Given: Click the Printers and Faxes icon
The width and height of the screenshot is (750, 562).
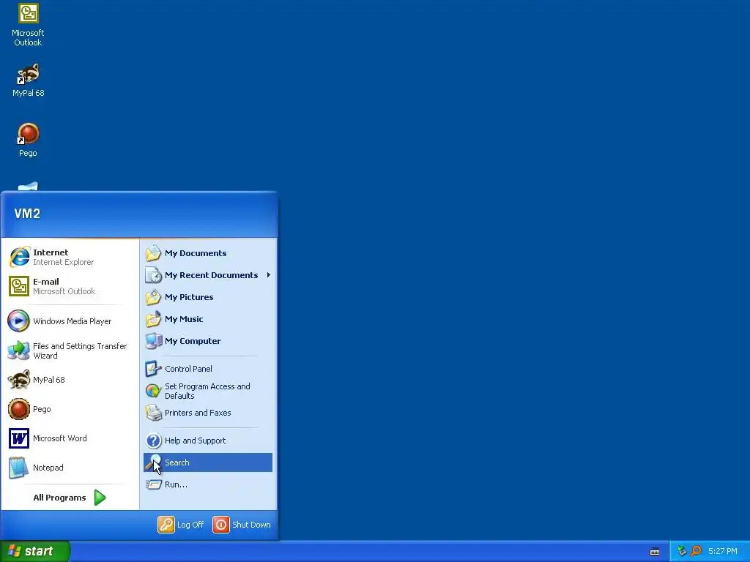Looking at the screenshot, I should click(x=154, y=413).
